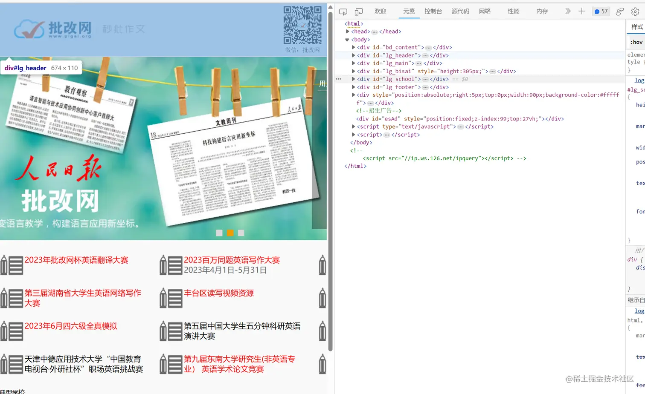The image size is (645, 394).
Task: Toggle device emulation icon in DevTools
Action: 359,12
